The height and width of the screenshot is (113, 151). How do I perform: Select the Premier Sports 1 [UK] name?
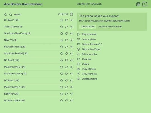[x=15, y=87]
